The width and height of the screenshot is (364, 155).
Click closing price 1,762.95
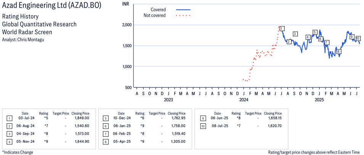(178, 118)
